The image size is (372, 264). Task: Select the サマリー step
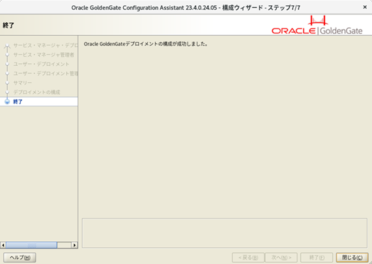[x=22, y=83]
